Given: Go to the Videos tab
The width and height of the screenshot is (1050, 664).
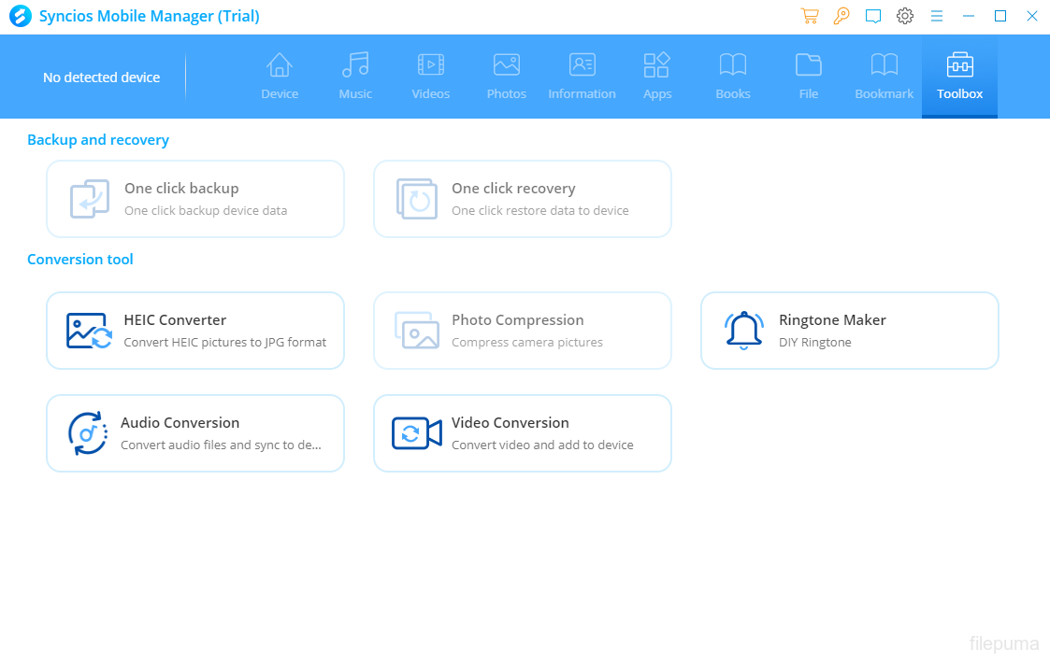Looking at the screenshot, I should [x=431, y=77].
